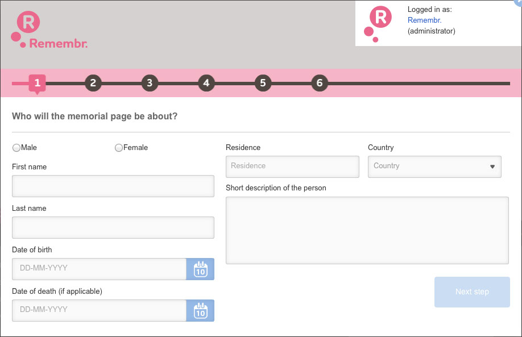Go to step 2 in progress bar
Image resolution: width=522 pixels, height=337 pixels.
pos(93,83)
